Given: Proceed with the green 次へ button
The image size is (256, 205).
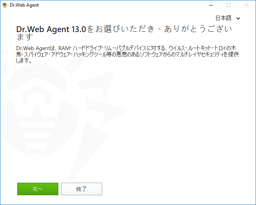Looking at the screenshot, I should click(x=38, y=189).
